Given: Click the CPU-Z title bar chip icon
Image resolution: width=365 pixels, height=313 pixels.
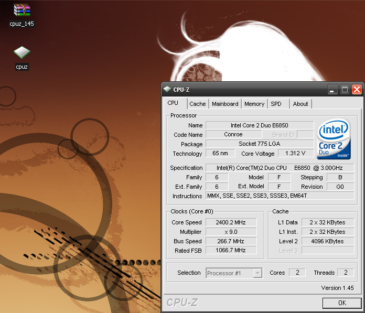Looking at the screenshot, I should pyautogui.click(x=167, y=89).
